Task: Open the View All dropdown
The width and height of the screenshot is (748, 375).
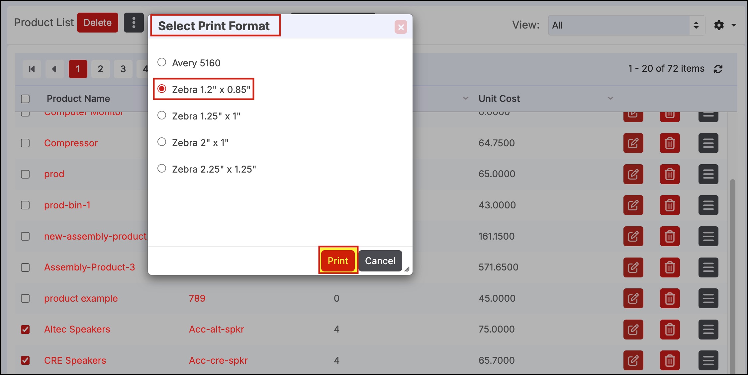Action: point(626,25)
